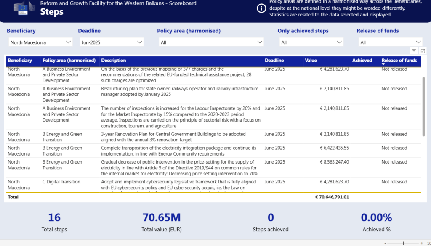Select the Gradual decrease of public intervention description
Image resolution: width=431 pixels, height=246 pixels.
coord(179,168)
